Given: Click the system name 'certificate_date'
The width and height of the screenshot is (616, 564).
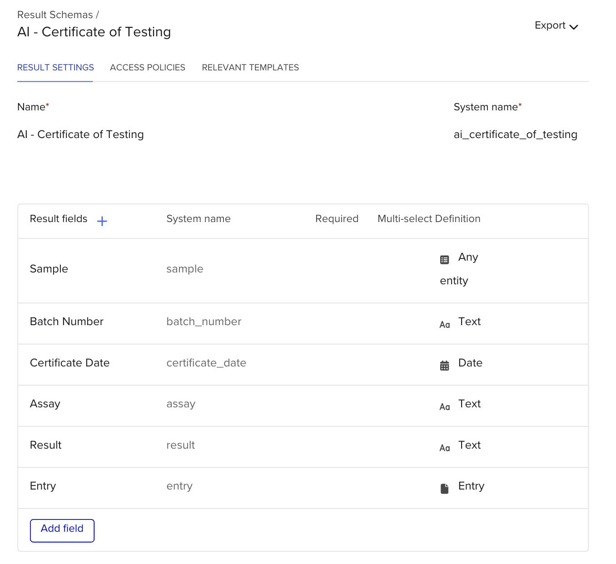Looking at the screenshot, I should point(206,363).
